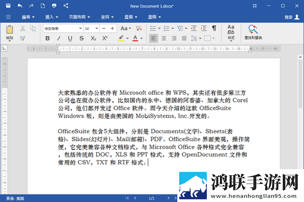This screenshot has width=304, height=202.
Task: Click the full-screen mode icon in title bar
Action: pyautogui.click(x=255, y=6)
